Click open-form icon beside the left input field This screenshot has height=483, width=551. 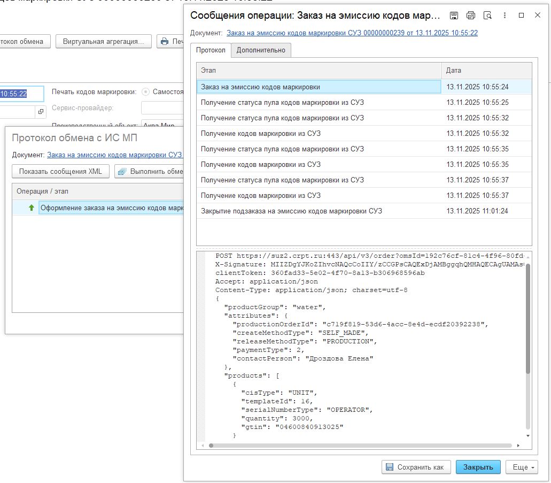click(41, 111)
